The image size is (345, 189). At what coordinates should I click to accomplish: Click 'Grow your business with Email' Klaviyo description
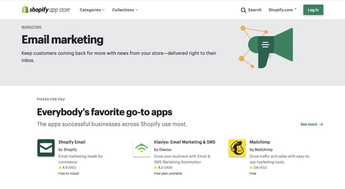tap(182, 159)
